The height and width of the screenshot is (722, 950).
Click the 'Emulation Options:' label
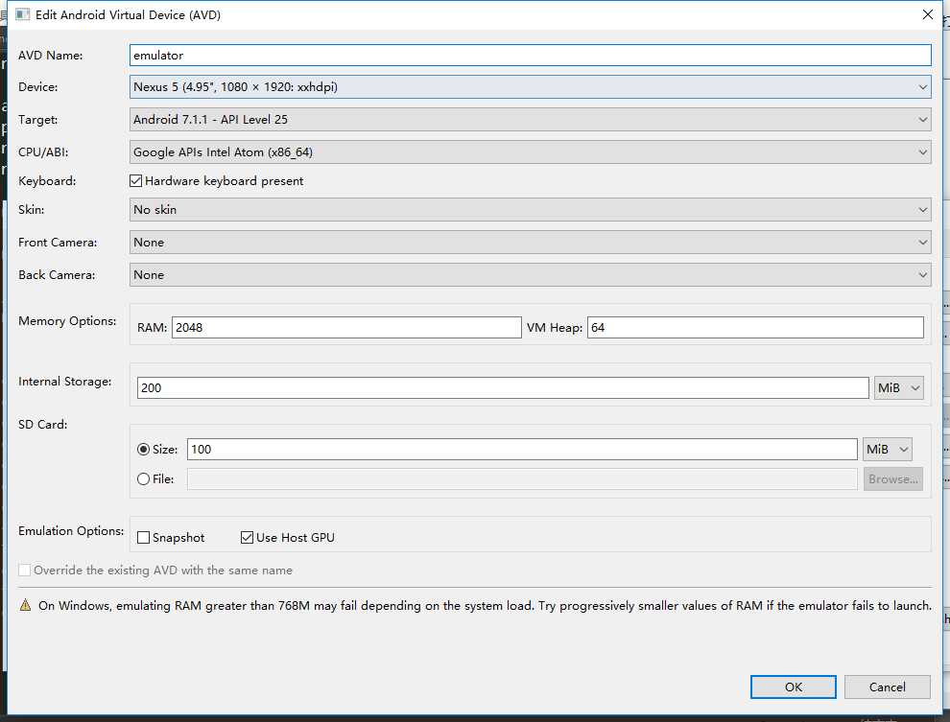(71, 531)
